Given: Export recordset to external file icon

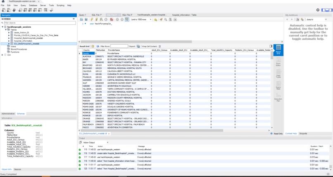Looking at the screenshot, I should pyautogui.click(x=138, y=46).
